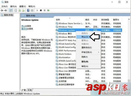Sort by the 描述 column header
Image resolution: width=131 pixels, height=96 pixels.
pyautogui.click(x=88, y=20)
